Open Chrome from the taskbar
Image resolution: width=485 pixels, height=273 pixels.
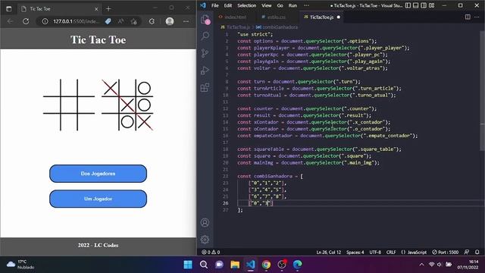pyautogui.click(x=266, y=265)
